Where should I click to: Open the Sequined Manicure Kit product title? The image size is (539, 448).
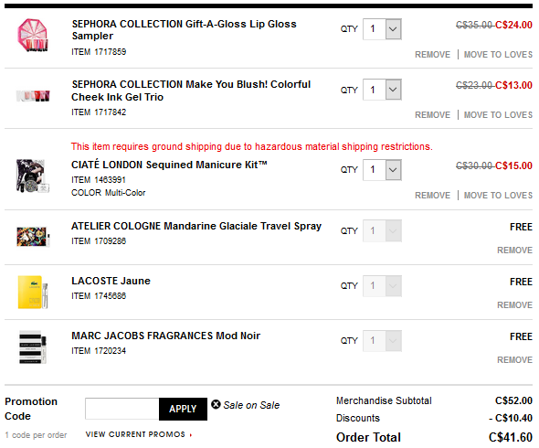click(169, 165)
